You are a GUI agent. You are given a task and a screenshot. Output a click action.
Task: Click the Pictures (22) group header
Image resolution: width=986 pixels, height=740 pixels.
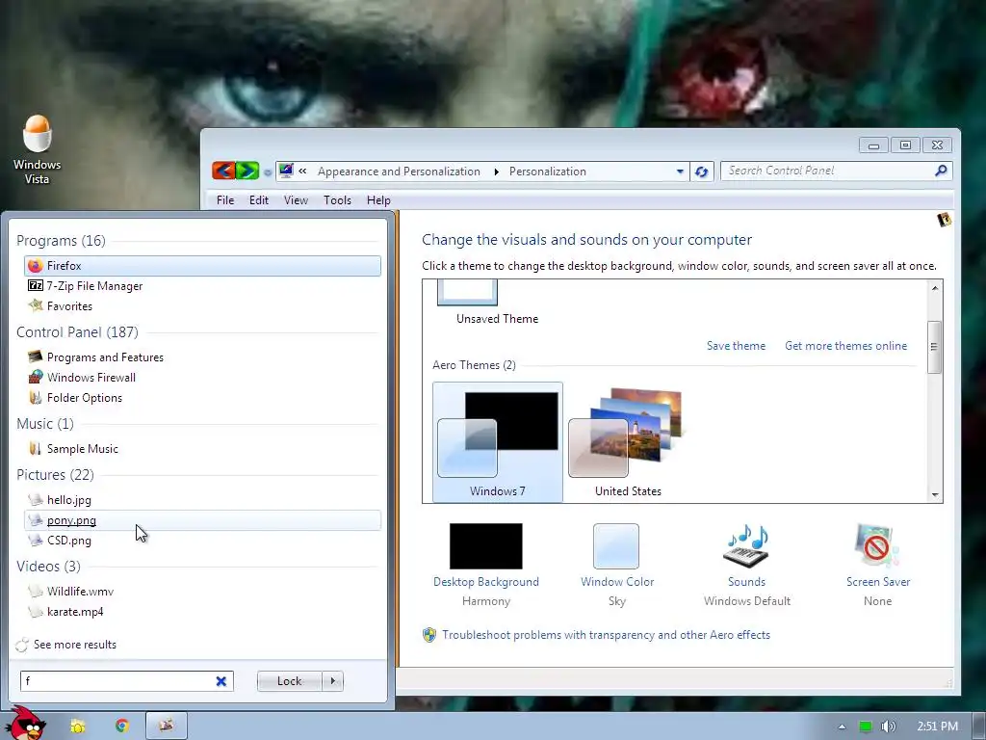point(55,474)
